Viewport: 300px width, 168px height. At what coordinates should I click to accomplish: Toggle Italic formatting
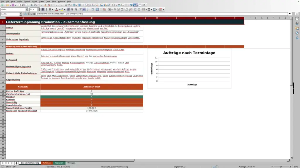click(x=47, y=10)
